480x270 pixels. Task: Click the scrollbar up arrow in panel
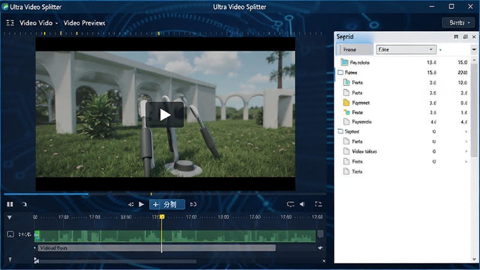click(x=474, y=60)
